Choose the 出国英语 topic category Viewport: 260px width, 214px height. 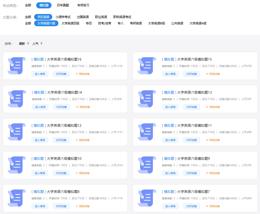(83, 17)
